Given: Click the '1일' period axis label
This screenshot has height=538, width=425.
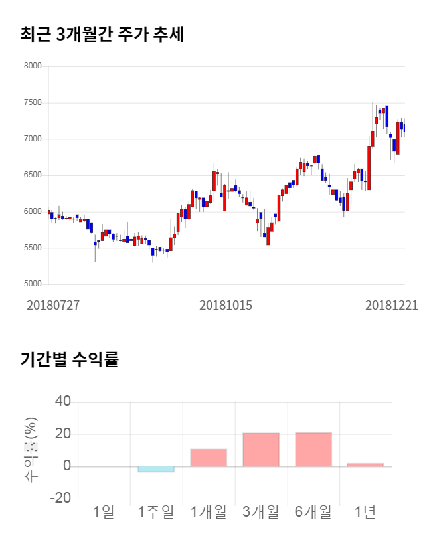Looking at the screenshot, I should coord(104,512).
